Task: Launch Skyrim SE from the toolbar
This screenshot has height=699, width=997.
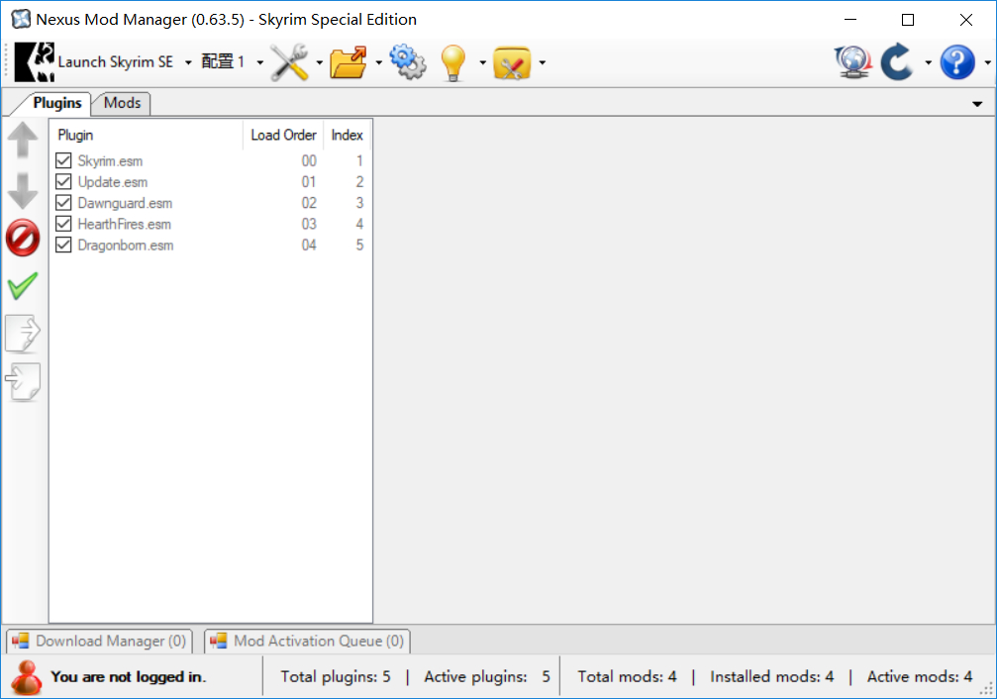Action: tap(94, 61)
